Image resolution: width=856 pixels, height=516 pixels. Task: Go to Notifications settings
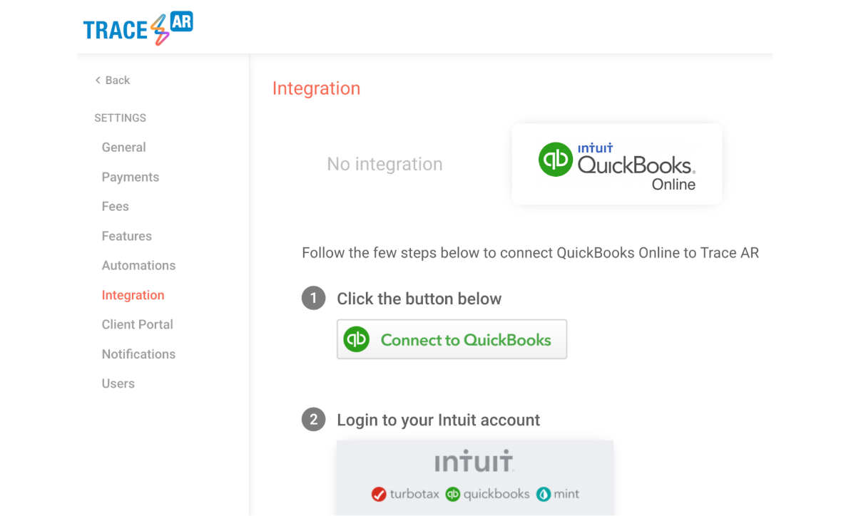[138, 354]
